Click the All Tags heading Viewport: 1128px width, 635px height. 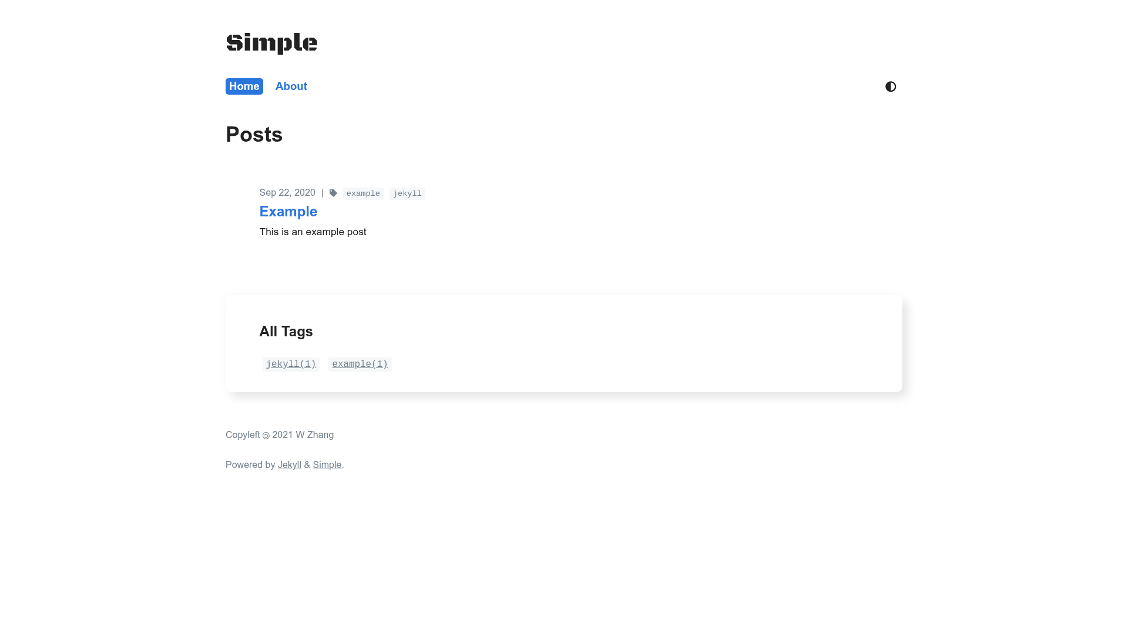(286, 332)
